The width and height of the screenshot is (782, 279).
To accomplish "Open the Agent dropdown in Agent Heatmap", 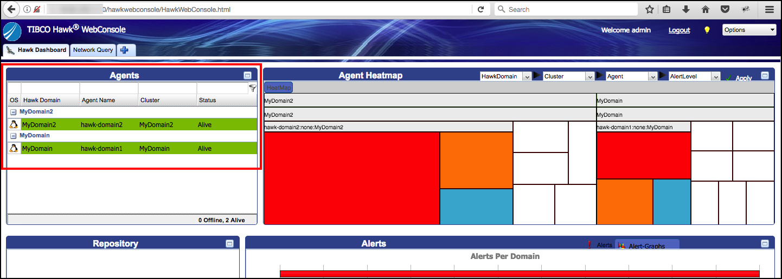I will (x=631, y=76).
